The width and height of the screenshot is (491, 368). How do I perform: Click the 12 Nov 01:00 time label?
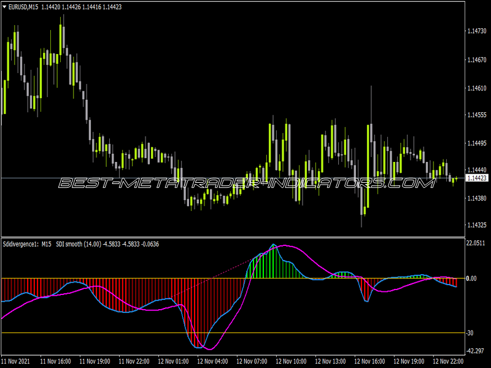pyautogui.click(x=174, y=361)
